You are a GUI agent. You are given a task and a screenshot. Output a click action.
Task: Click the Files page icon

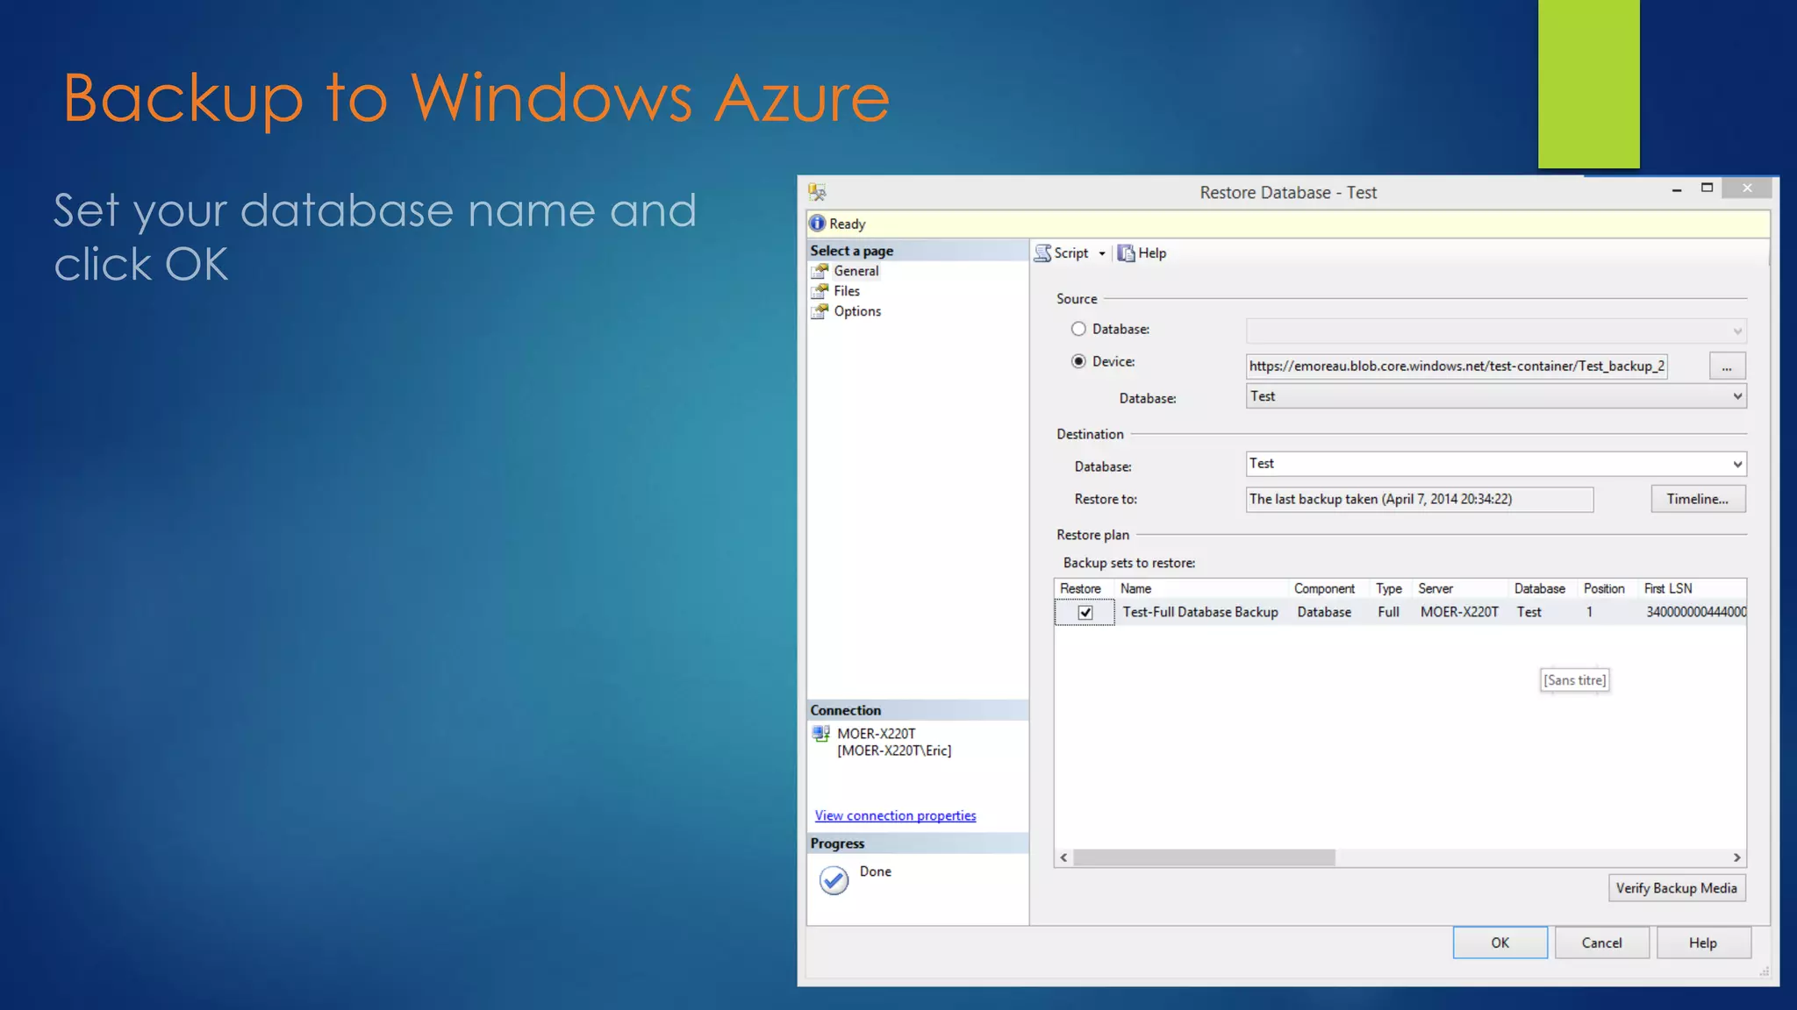(820, 291)
